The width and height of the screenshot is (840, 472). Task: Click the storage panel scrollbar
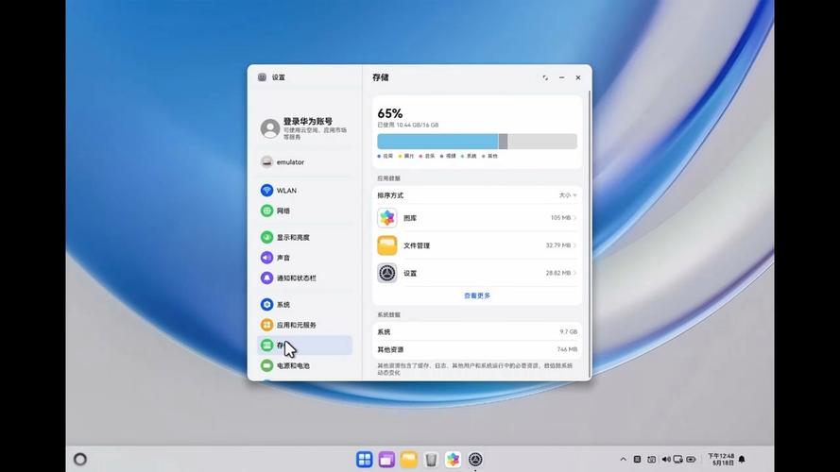coord(590,233)
